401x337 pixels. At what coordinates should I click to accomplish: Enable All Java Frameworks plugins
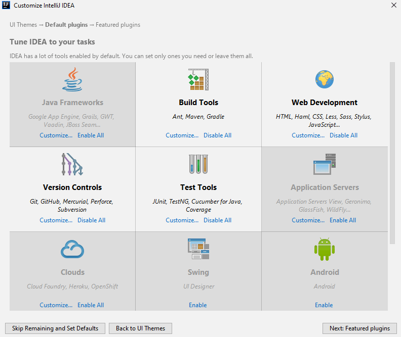(91, 135)
